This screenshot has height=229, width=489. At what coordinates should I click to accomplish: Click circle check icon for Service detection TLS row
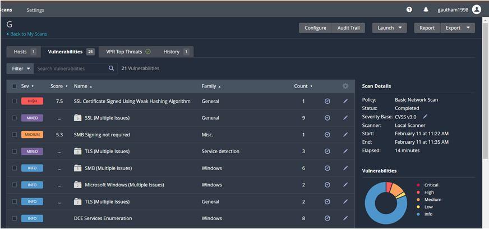coord(327,152)
